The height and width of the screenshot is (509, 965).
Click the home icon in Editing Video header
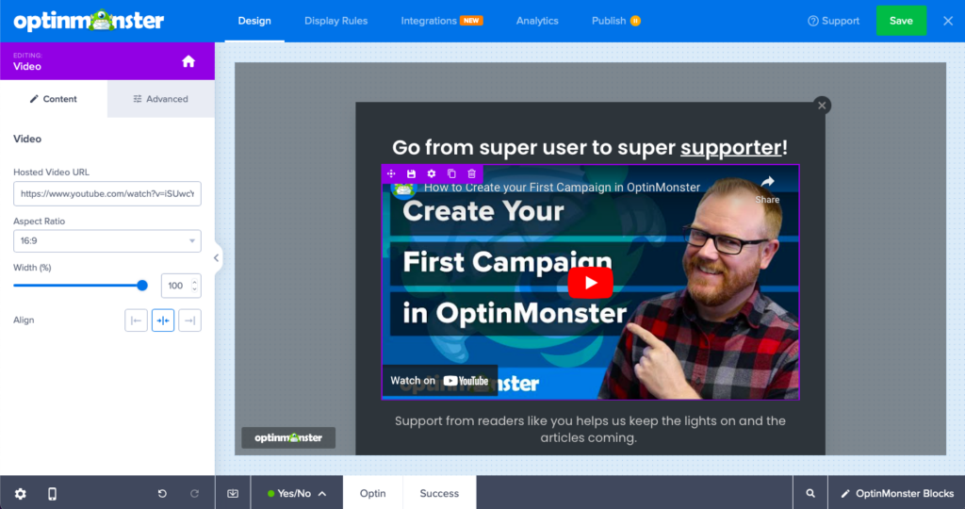(188, 61)
